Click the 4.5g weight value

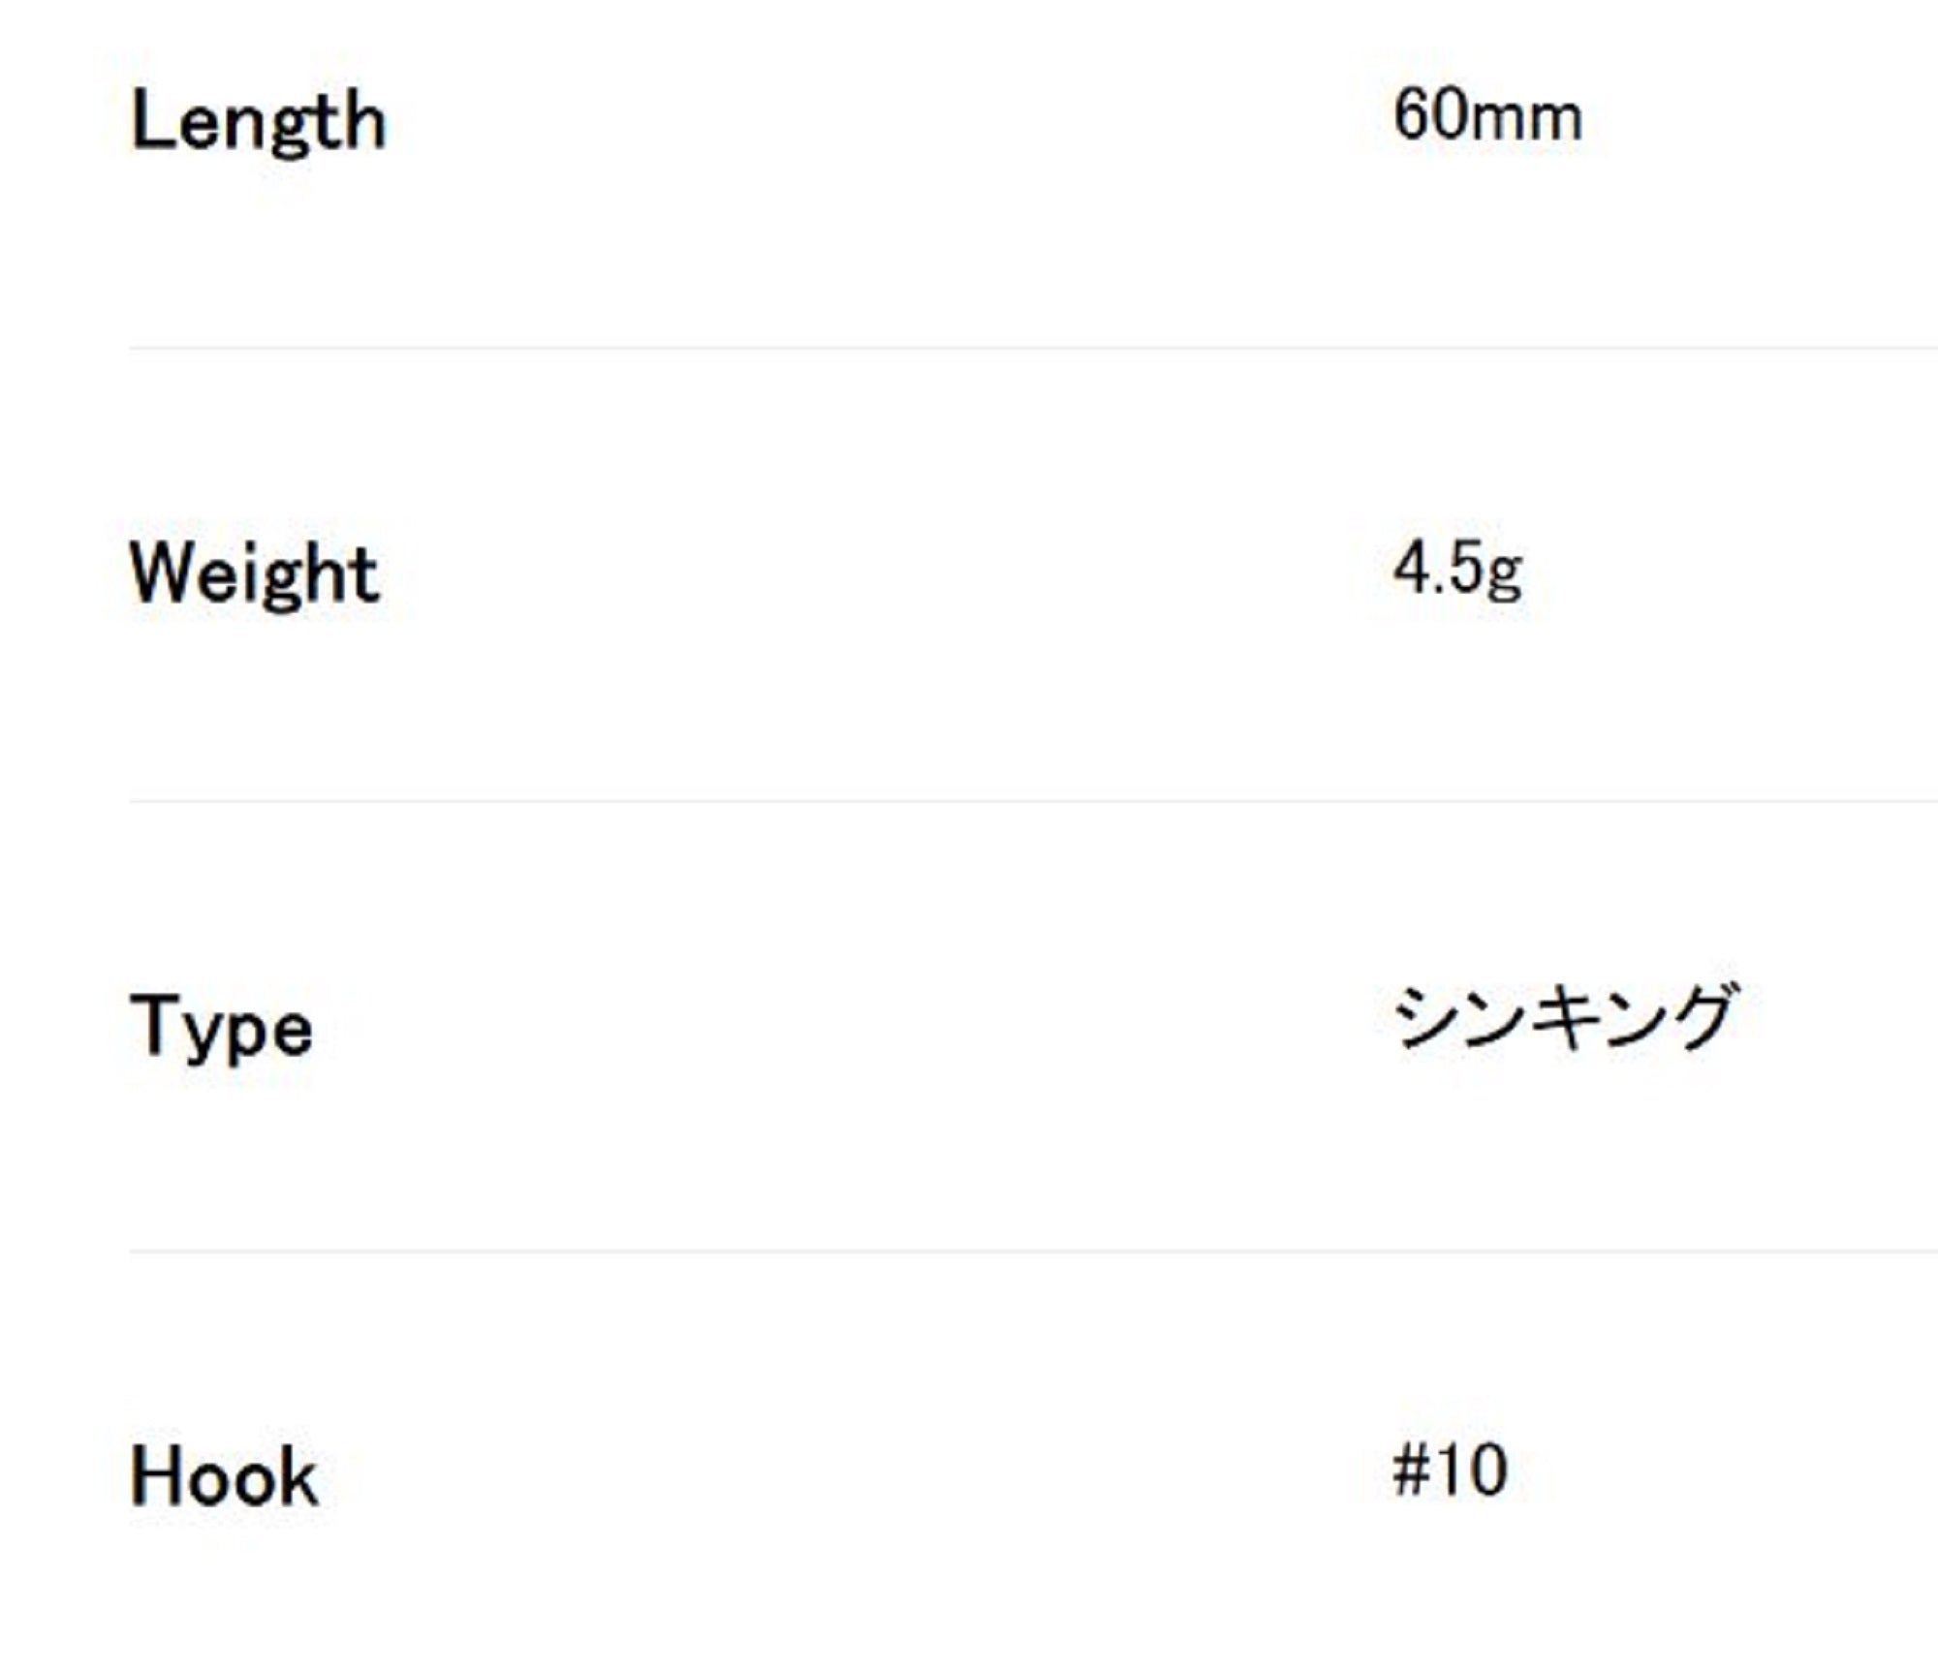(1457, 570)
